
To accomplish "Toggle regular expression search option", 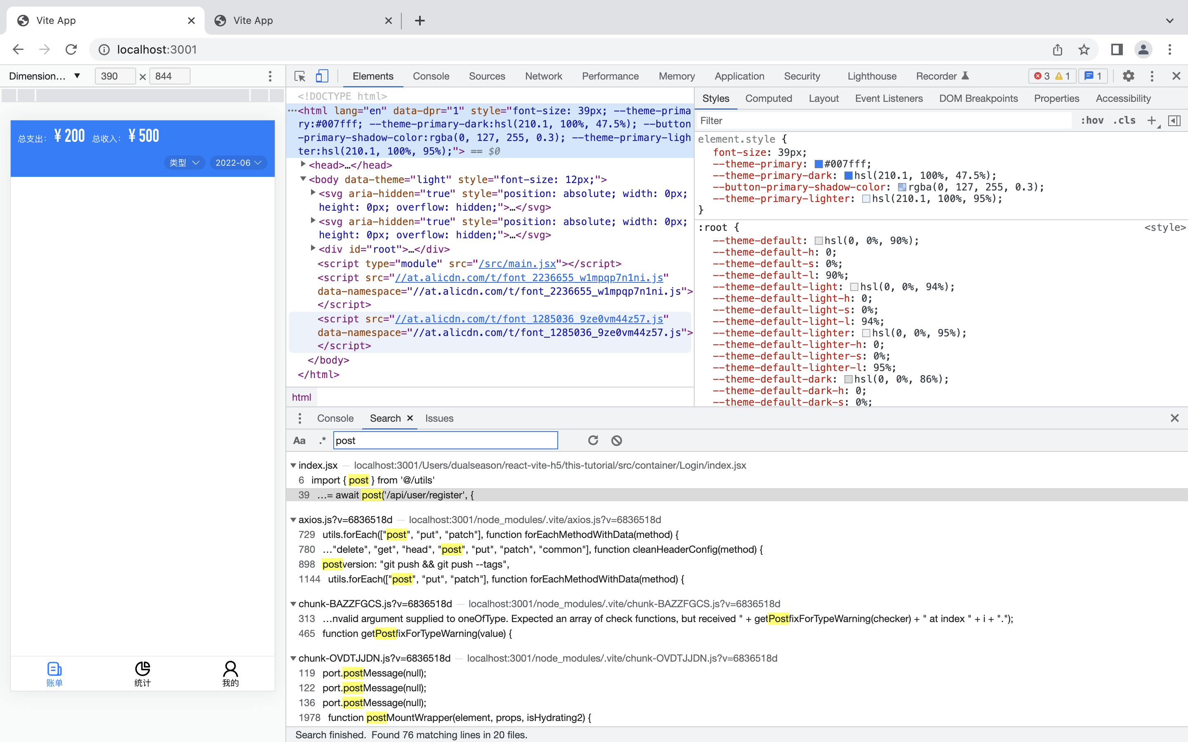I will click(x=322, y=440).
